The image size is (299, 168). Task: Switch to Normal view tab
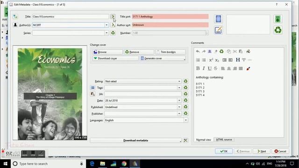tap(204, 140)
